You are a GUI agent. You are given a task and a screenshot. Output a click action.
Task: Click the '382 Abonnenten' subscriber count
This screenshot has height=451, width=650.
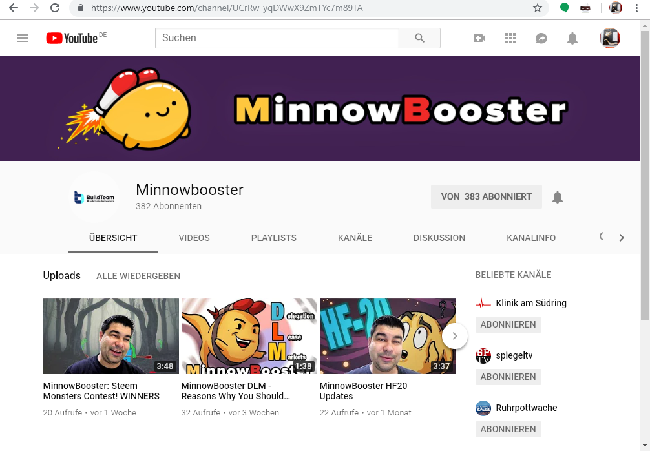coord(168,206)
